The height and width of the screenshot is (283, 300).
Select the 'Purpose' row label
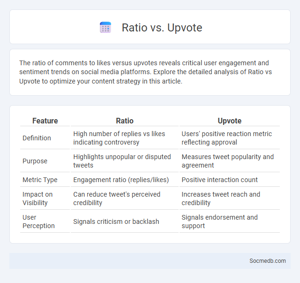[x=35, y=161]
